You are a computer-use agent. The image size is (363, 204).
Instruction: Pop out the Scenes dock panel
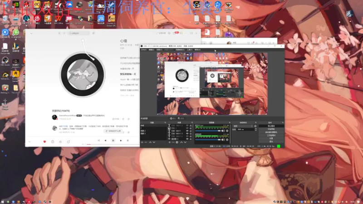click(x=165, y=122)
